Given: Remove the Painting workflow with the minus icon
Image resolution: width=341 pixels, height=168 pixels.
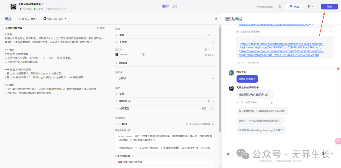Looking at the screenshot, I should (213, 55).
